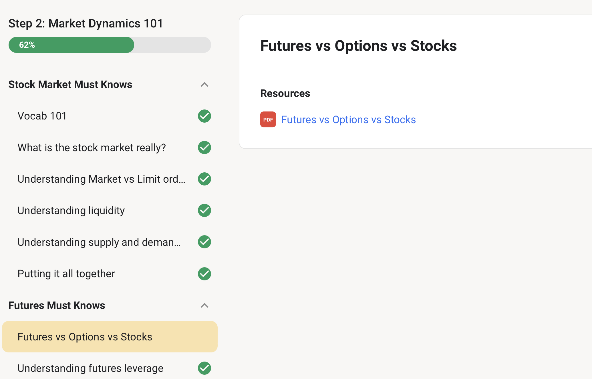Click the checkmark for Understanding Market vs Limit orders
The image size is (592, 379).
pyautogui.click(x=204, y=179)
